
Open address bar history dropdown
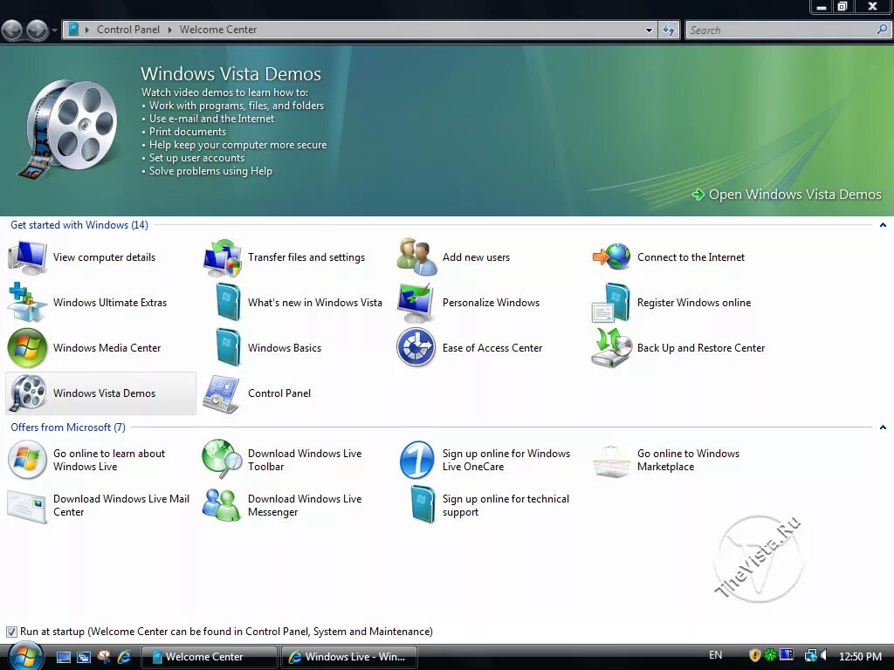[x=649, y=31]
